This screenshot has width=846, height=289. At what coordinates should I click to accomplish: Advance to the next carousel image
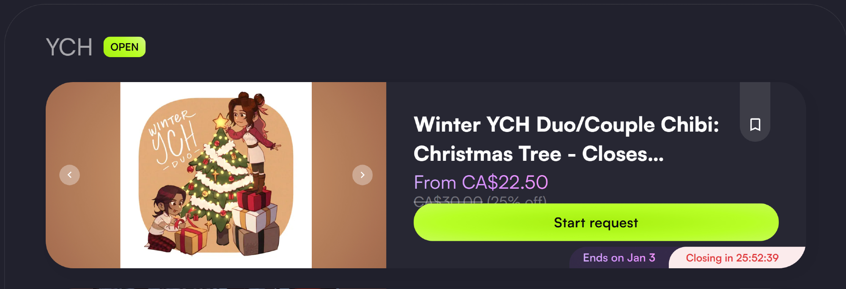[363, 175]
